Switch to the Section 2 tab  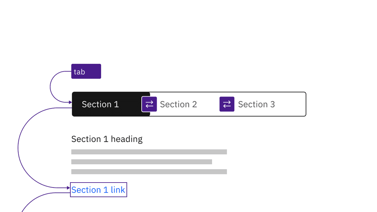point(178,104)
